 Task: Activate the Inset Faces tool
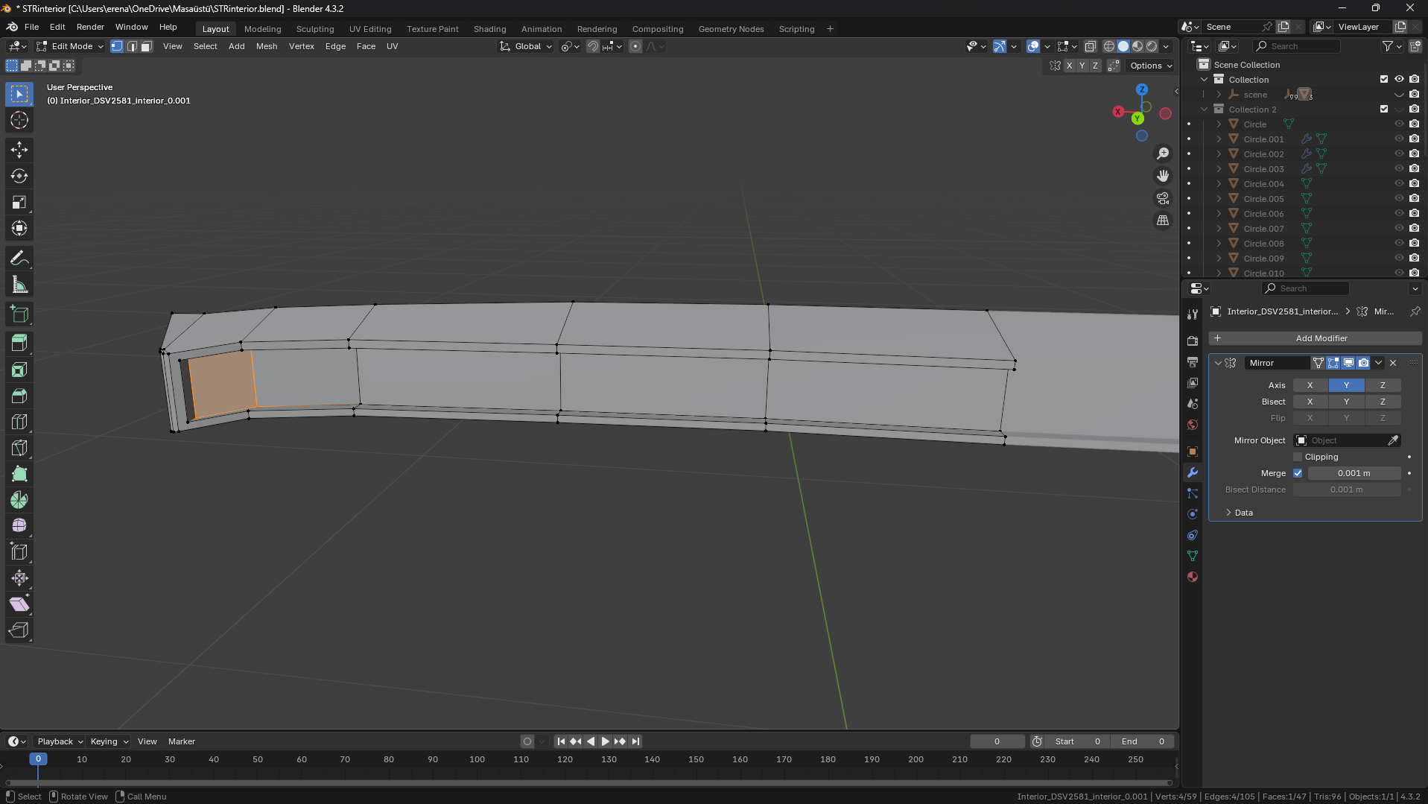[19, 370]
